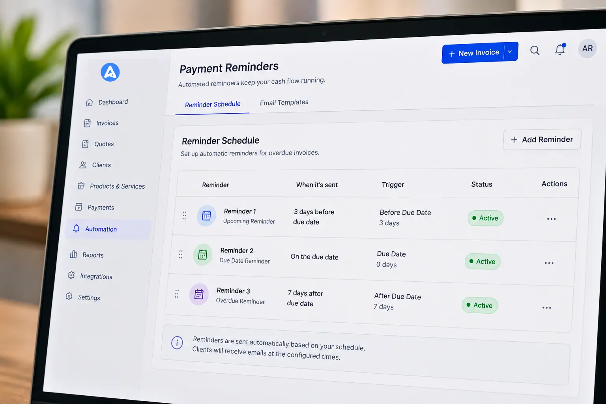
Task: Click the "Trigger" column header
Action: [x=393, y=184]
